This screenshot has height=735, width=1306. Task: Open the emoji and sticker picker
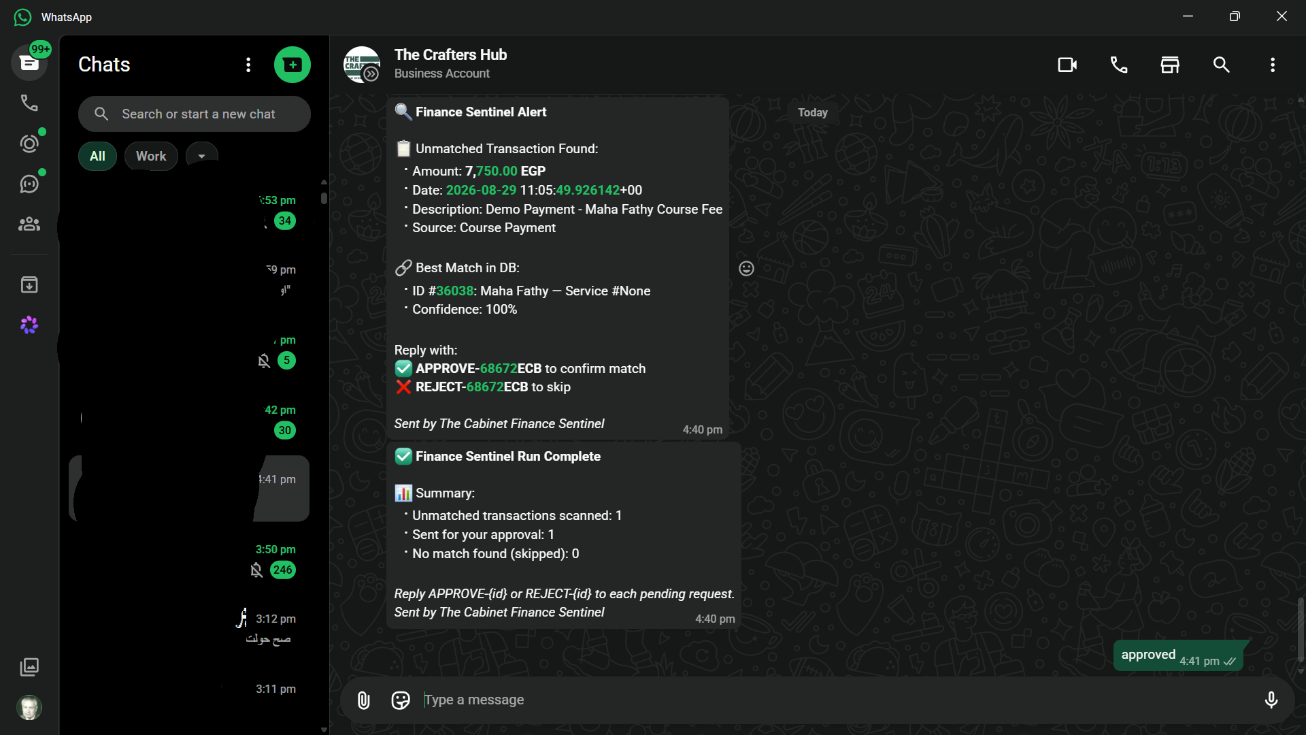[x=401, y=700]
